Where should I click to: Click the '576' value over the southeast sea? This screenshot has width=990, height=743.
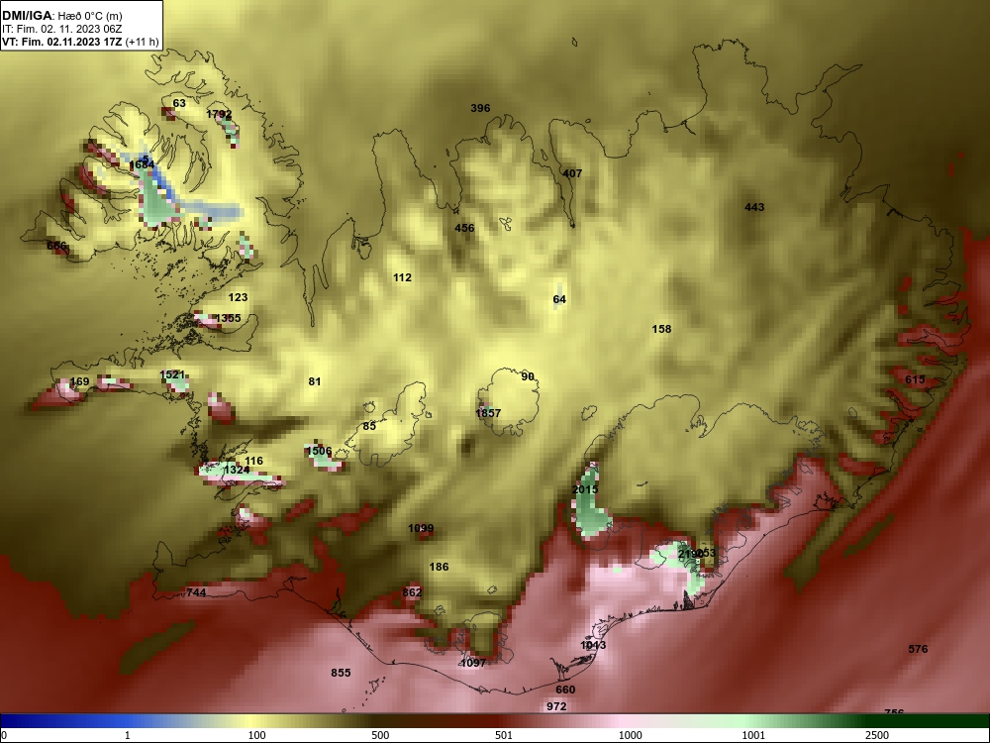918,649
